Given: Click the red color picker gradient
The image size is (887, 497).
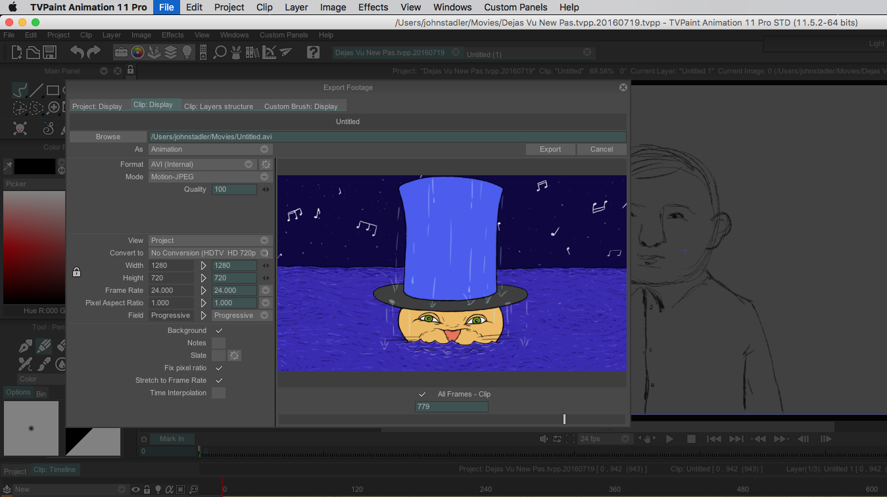Looking at the screenshot, I should 34,247.
